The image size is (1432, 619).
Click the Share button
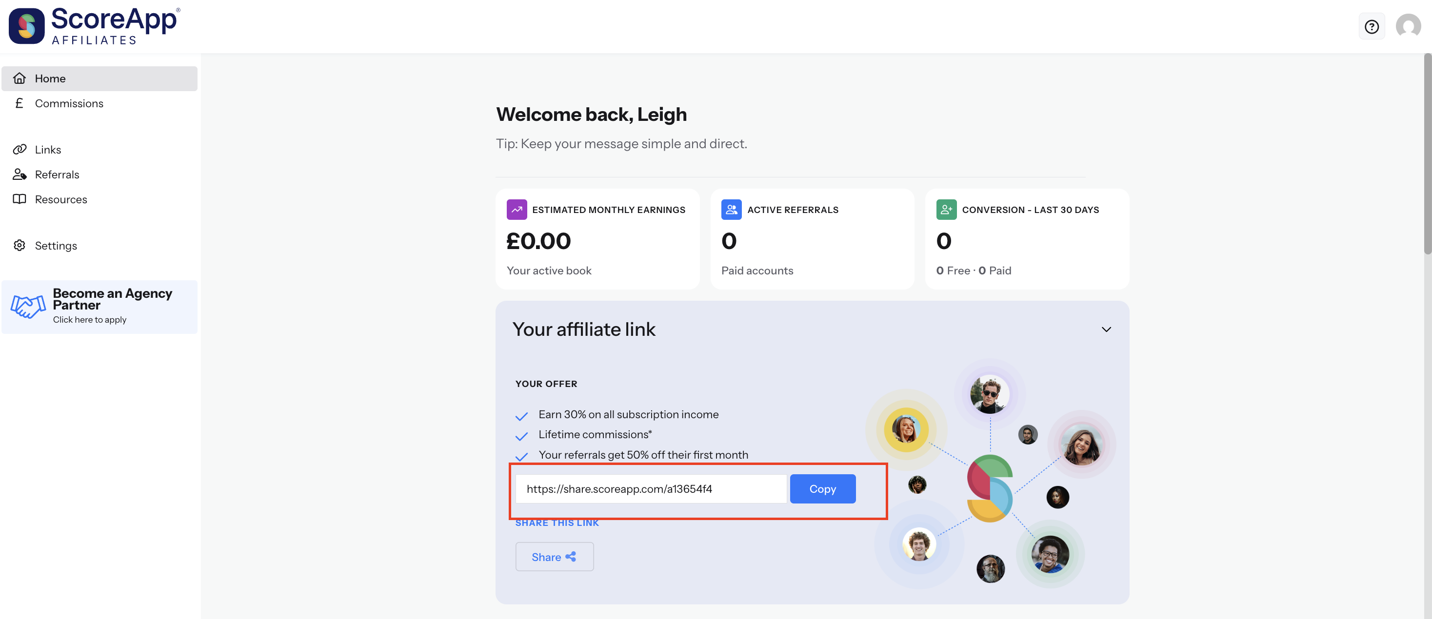[x=554, y=556]
